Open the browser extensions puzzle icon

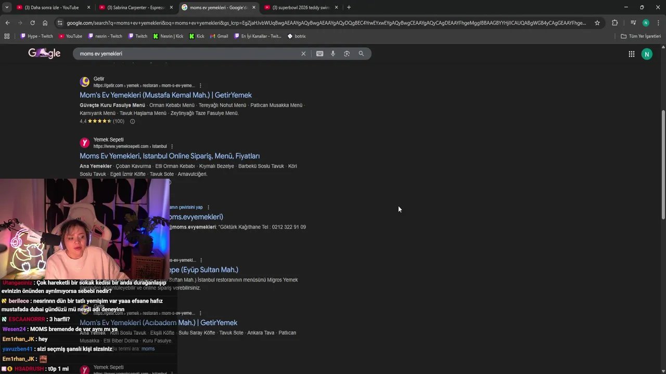coord(614,23)
